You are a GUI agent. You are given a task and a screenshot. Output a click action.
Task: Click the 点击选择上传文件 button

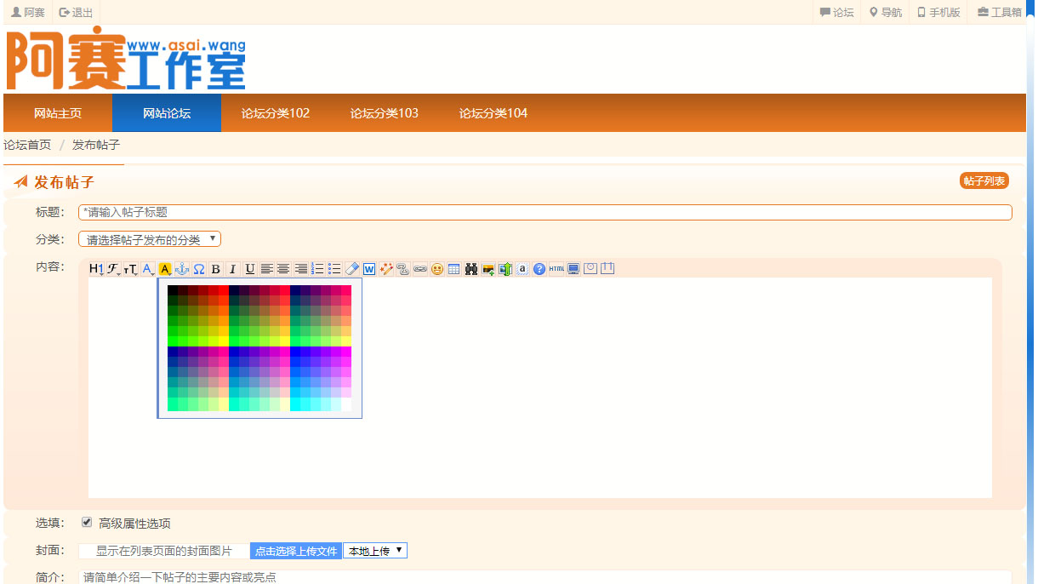pyautogui.click(x=296, y=551)
